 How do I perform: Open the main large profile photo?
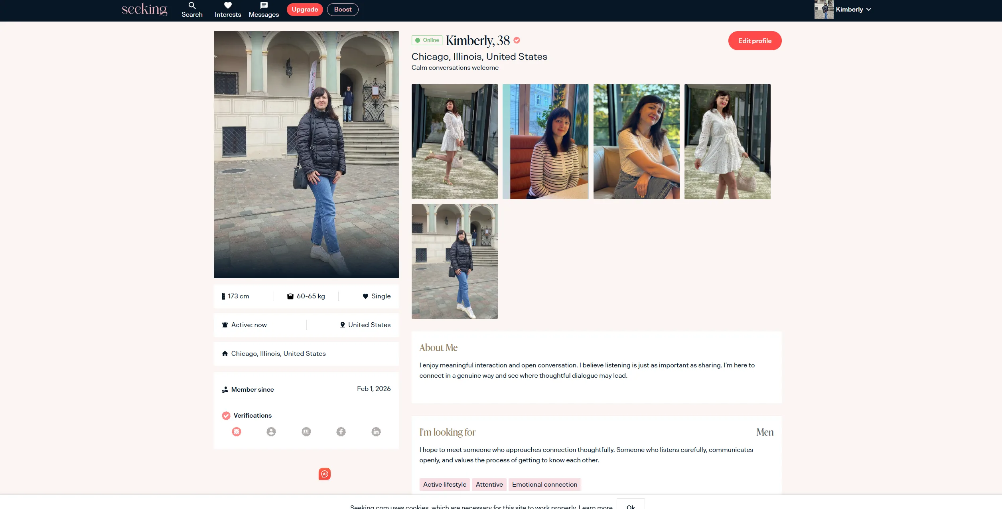[306, 154]
